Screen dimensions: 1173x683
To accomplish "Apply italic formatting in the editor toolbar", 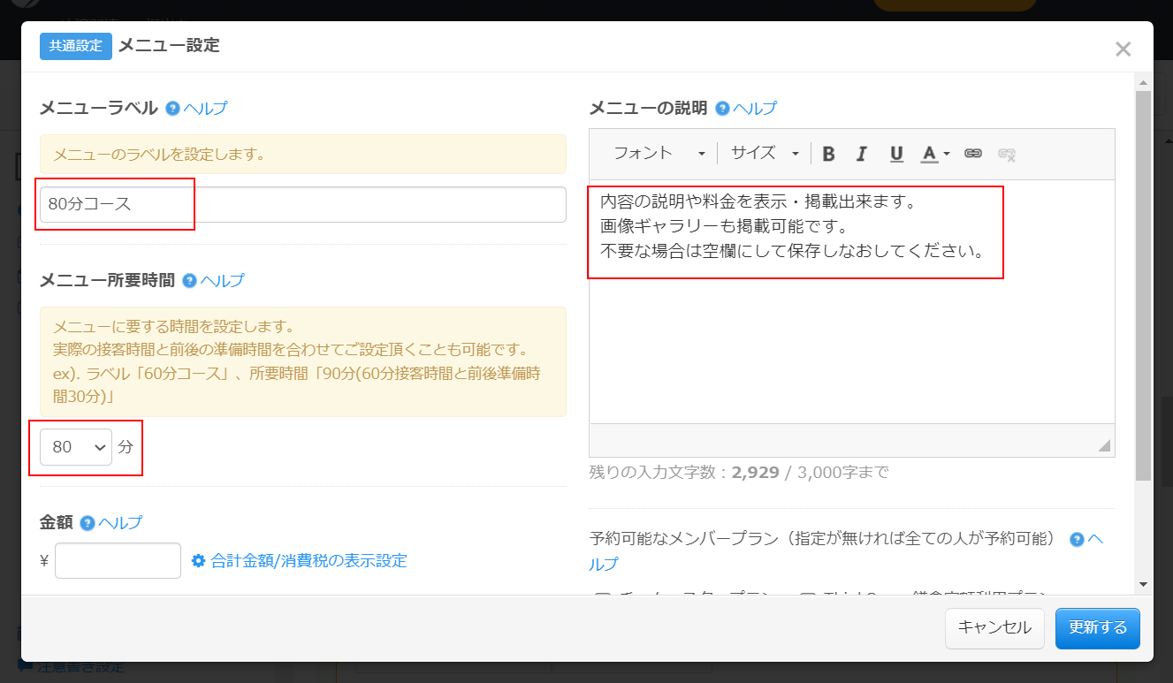I will [x=862, y=154].
